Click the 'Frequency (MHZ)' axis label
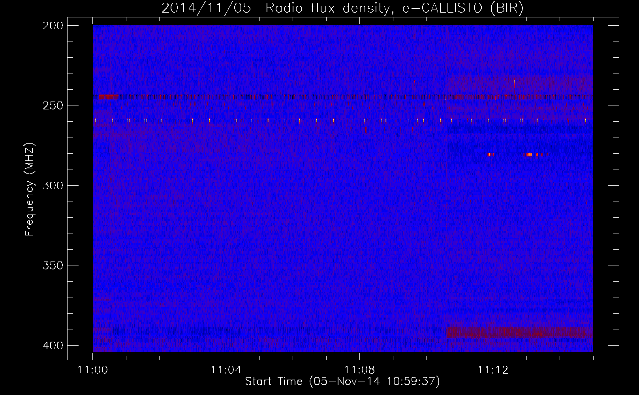Image resolution: width=639 pixels, height=395 pixels. tap(29, 190)
